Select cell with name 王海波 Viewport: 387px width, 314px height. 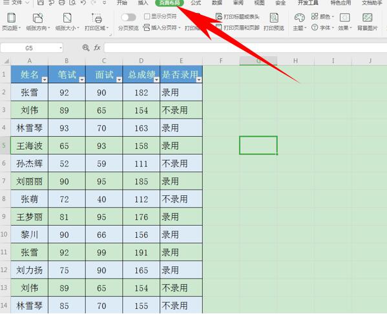click(29, 146)
